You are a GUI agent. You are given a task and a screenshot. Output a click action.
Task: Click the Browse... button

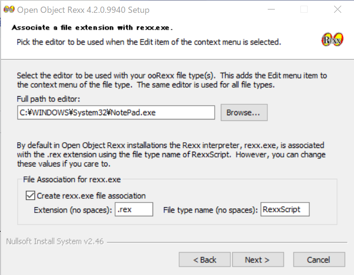click(x=244, y=113)
